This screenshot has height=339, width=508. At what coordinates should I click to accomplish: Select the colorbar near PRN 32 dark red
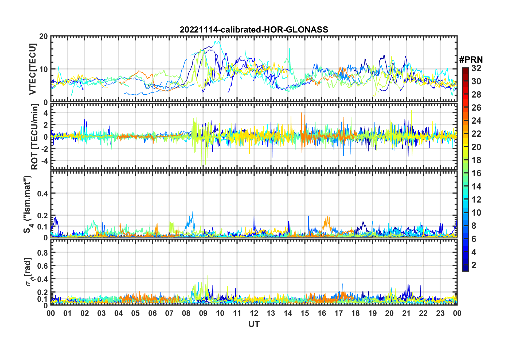[465, 70]
